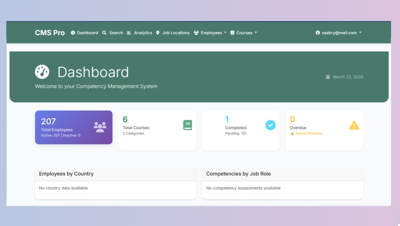Click the people icon on Total Employees card
400x226 pixels.
(100, 127)
